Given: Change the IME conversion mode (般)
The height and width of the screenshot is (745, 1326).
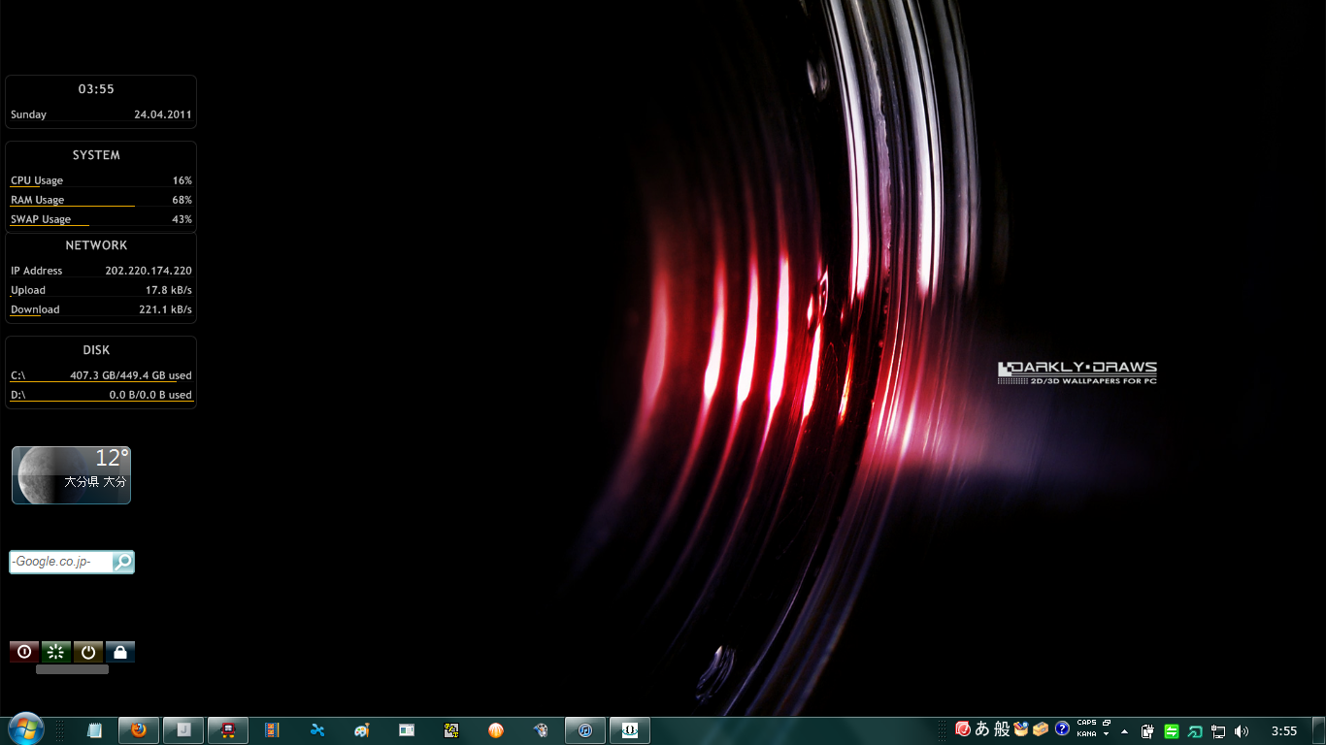Looking at the screenshot, I should (1002, 729).
